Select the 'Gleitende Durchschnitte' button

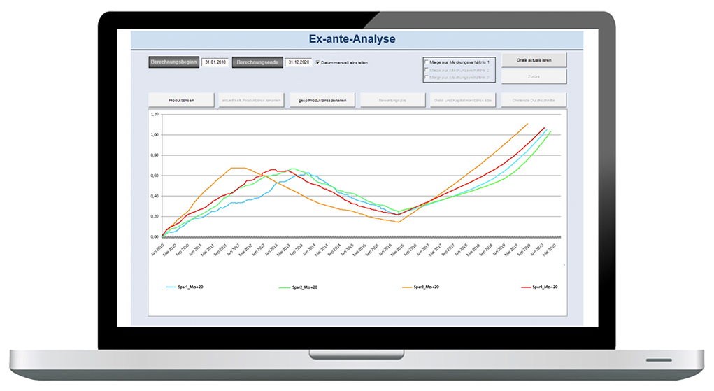tap(534, 101)
